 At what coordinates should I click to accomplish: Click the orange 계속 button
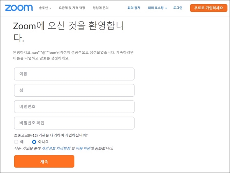[44, 161]
